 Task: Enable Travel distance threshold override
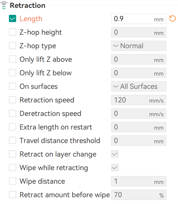12,141
